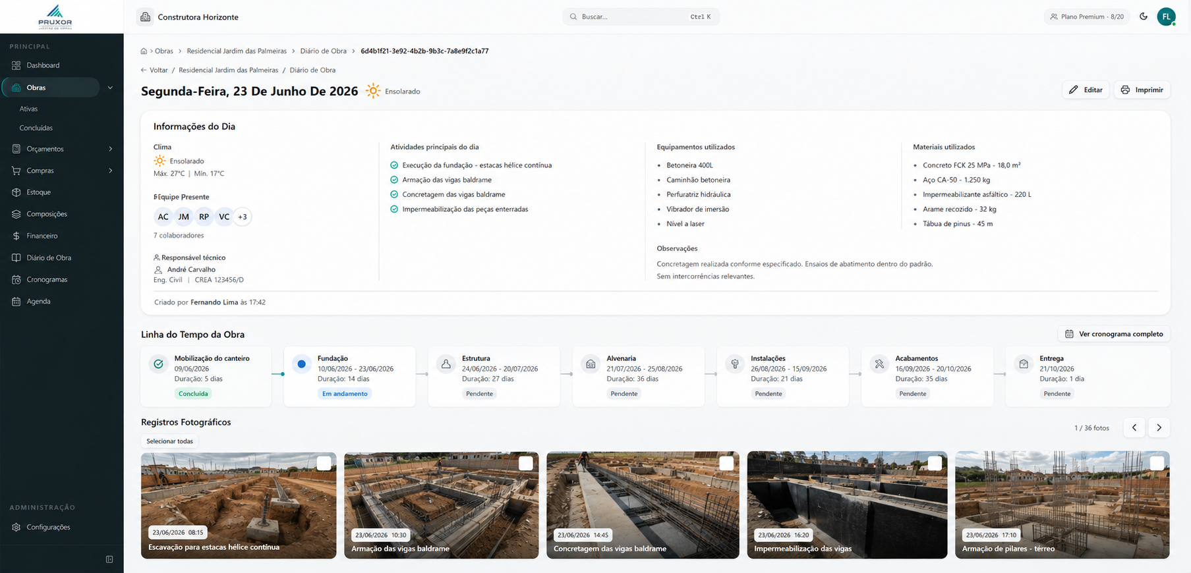This screenshot has width=1191, height=573.
Task: Click the Pruxor logo
Action: tap(55, 17)
